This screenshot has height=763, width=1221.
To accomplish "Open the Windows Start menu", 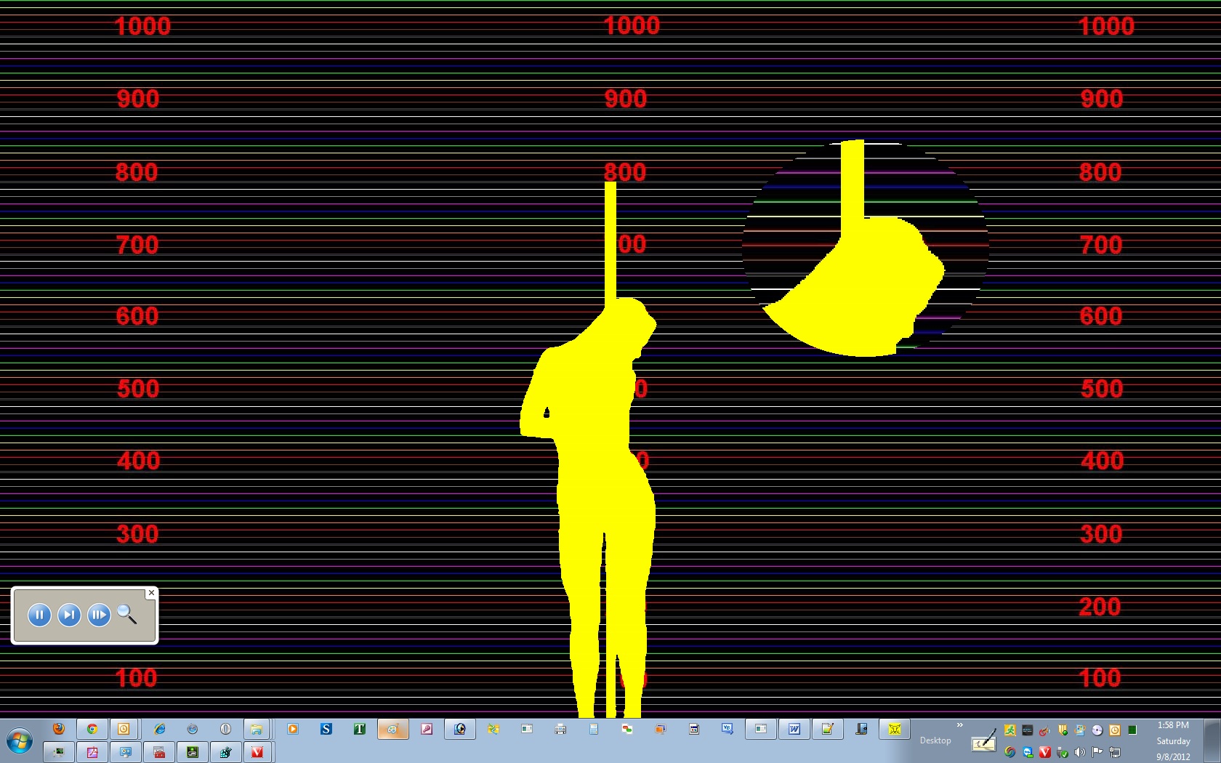I will pyautogui.click(x=20, y=742).
